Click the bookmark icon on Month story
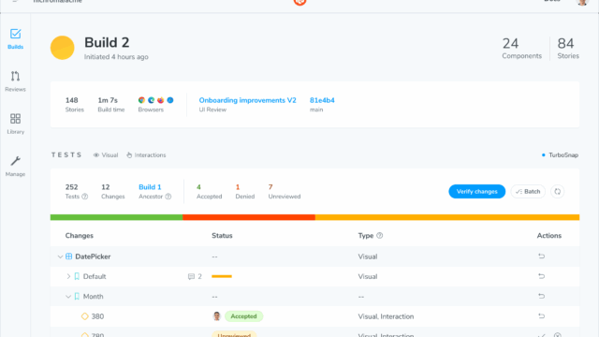599x337 pixels. [77, 296]
